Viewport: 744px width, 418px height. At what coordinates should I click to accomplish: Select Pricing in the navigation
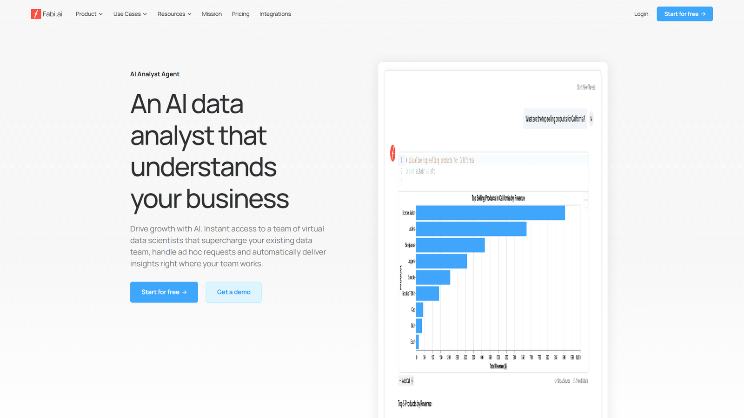(240, 14)
